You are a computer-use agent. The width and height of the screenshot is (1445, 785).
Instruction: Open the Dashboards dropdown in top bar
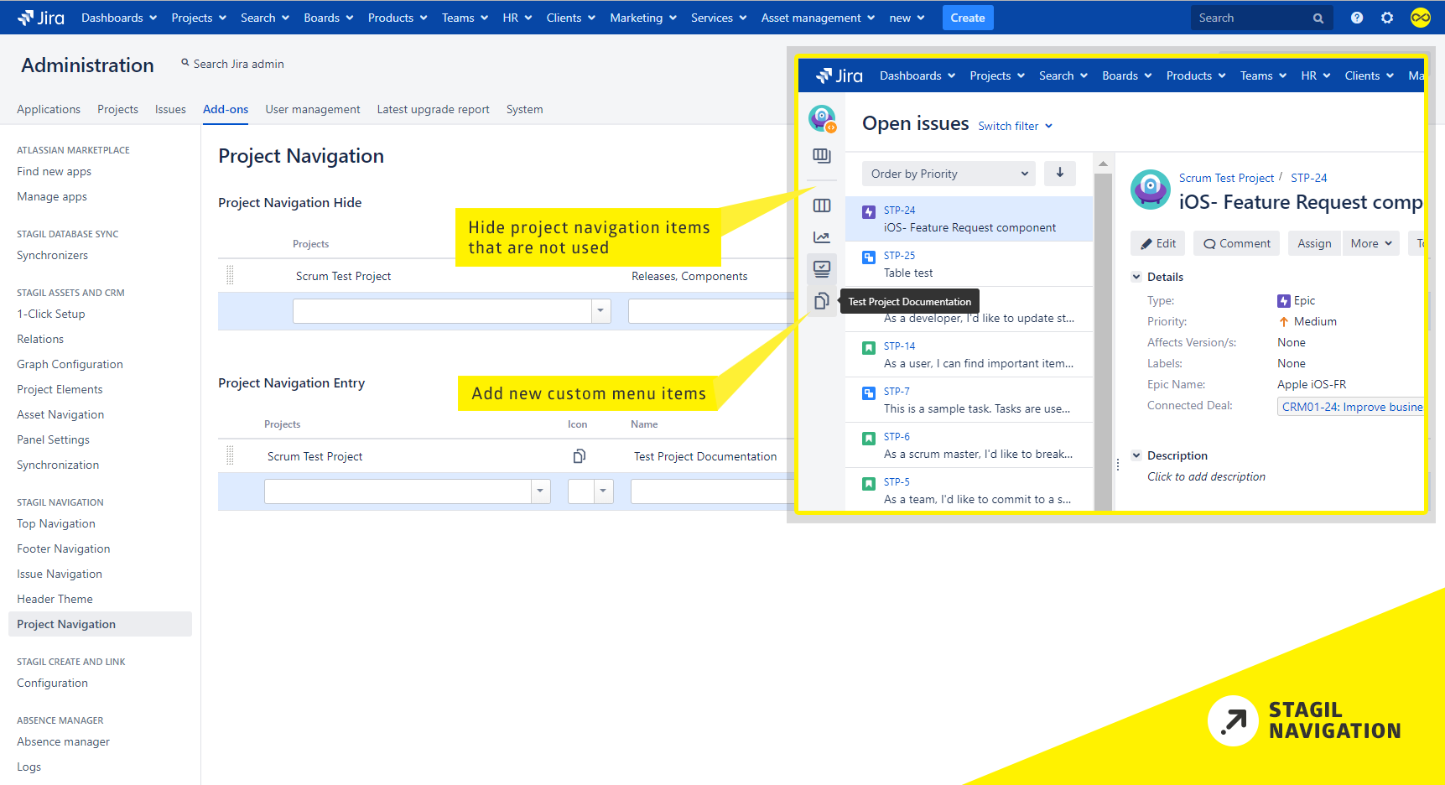tap(119, 18)
